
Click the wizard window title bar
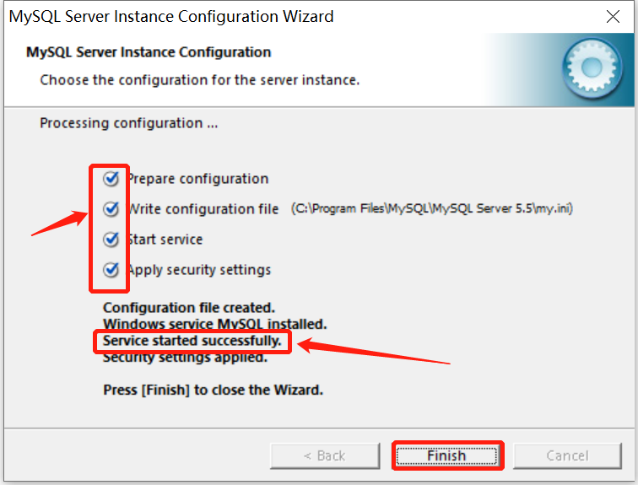[253, 16]
